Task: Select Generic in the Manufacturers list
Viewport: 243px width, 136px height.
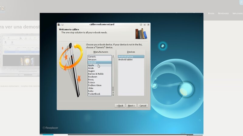Action: pos(100,57)
